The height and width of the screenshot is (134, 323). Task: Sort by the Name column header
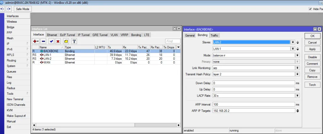[51, 47]
